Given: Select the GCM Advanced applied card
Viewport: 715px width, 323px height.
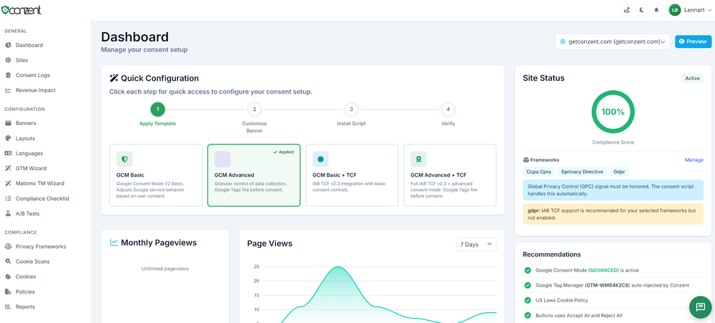Looking at the screenshot, I should point(254,175).
